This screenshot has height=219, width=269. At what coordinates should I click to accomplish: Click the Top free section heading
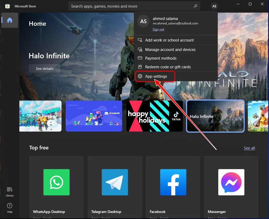click(x=39, y=148)
